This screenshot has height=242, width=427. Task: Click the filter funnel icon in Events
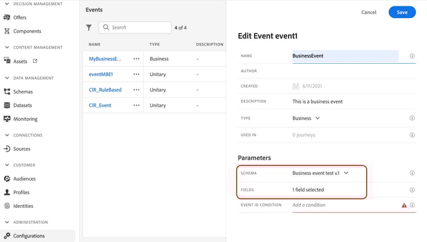tap(89, 27)
